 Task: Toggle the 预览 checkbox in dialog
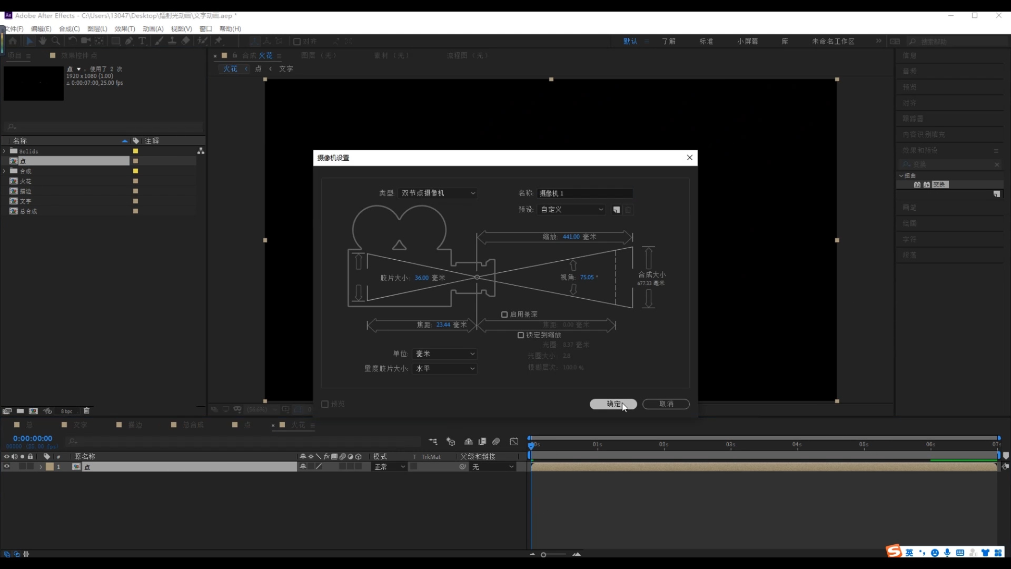click(x=325, y=404)
